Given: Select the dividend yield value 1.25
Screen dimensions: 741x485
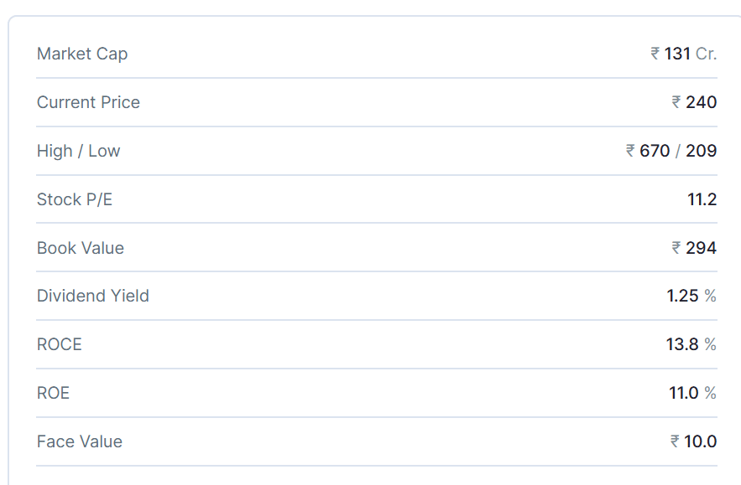Looking at the screenshot, I should [x=682, y=296].
